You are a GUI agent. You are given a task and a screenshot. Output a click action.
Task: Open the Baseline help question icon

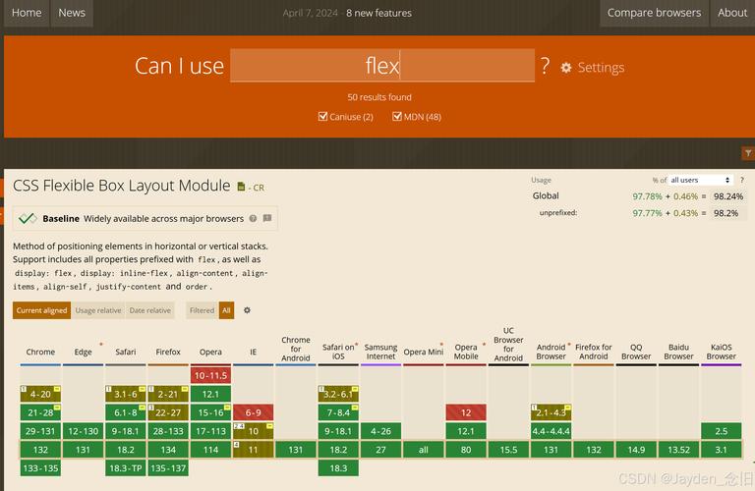coord(253,218)
